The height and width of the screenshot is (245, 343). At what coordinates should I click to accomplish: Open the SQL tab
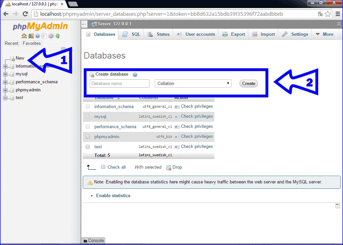point(131,34)
